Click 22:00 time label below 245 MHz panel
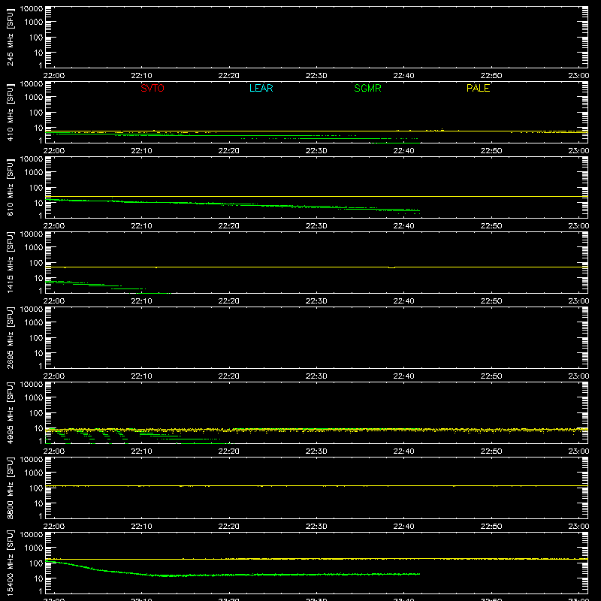 54,76
